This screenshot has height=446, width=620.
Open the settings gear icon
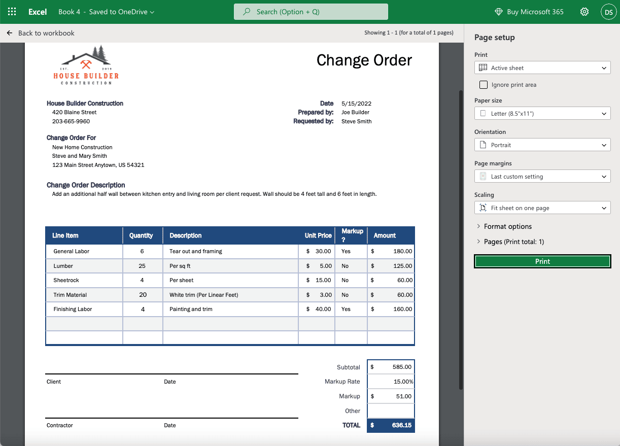pos(584,12)
